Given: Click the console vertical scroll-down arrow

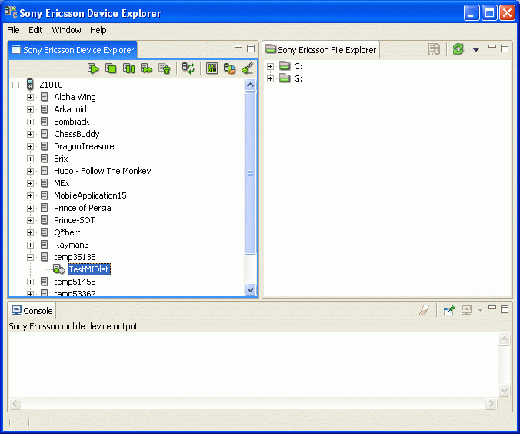Looking at the screenshot, I should click(x=504, y=391).
